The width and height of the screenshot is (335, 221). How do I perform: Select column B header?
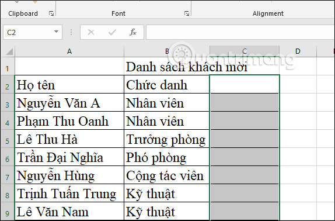(x=167, y=51)
